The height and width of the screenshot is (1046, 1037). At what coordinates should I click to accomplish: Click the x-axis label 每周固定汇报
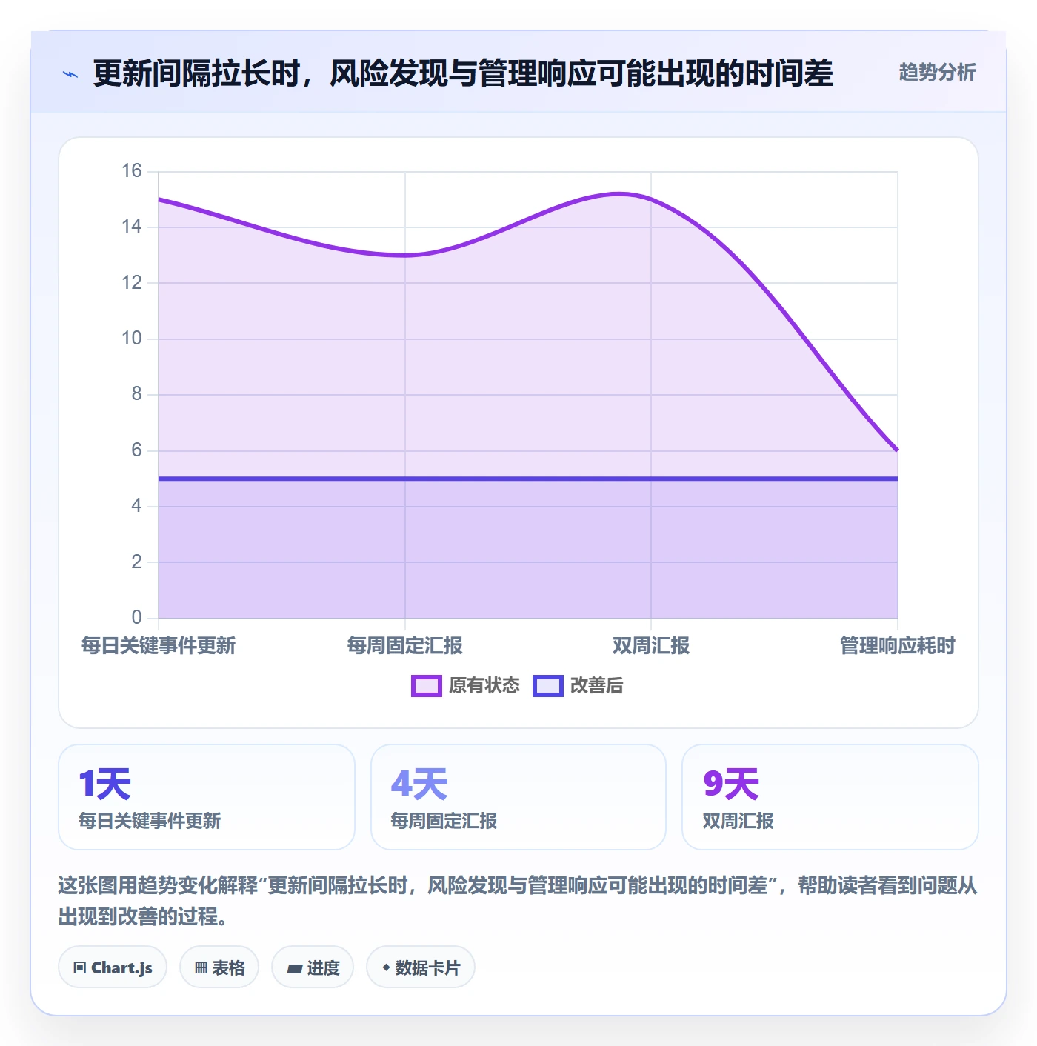click(x=404, y=645)
